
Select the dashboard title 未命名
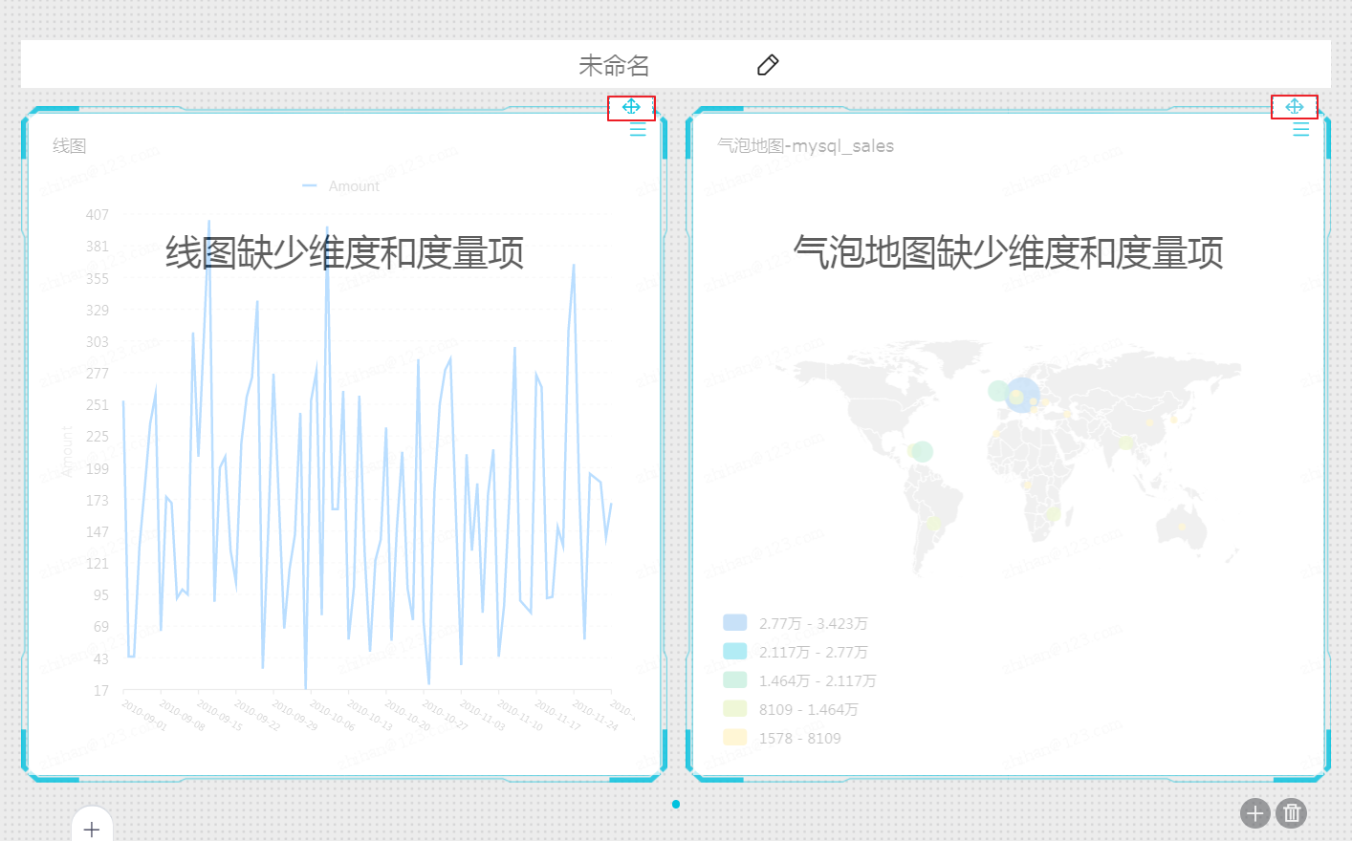(614, 65)
